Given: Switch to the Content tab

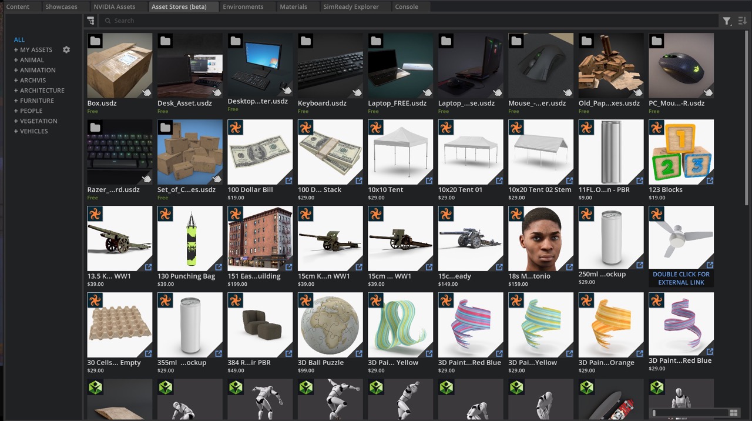Looking at the screenshot, I should point(18,6).
